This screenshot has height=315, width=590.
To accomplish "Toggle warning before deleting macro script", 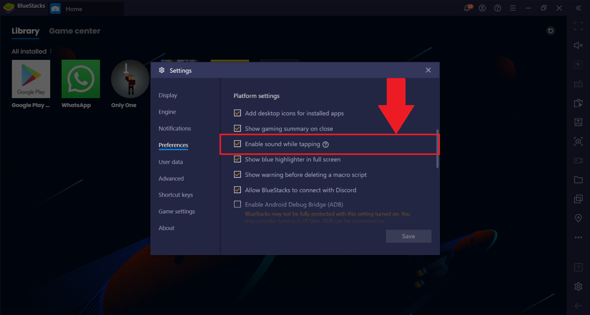I will tap(237, 175).
